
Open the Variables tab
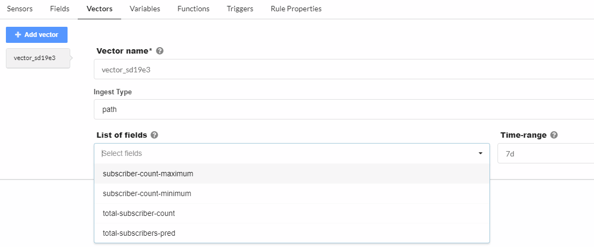[x=145, y=9]
